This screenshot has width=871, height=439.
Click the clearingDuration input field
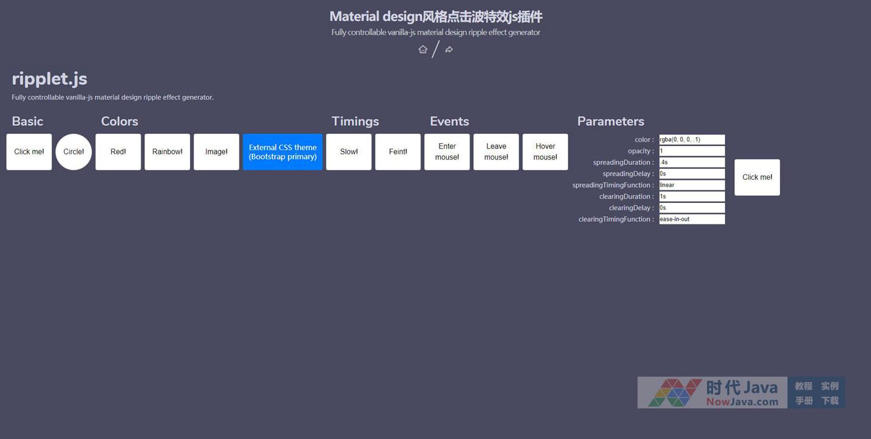coord(691,196)
